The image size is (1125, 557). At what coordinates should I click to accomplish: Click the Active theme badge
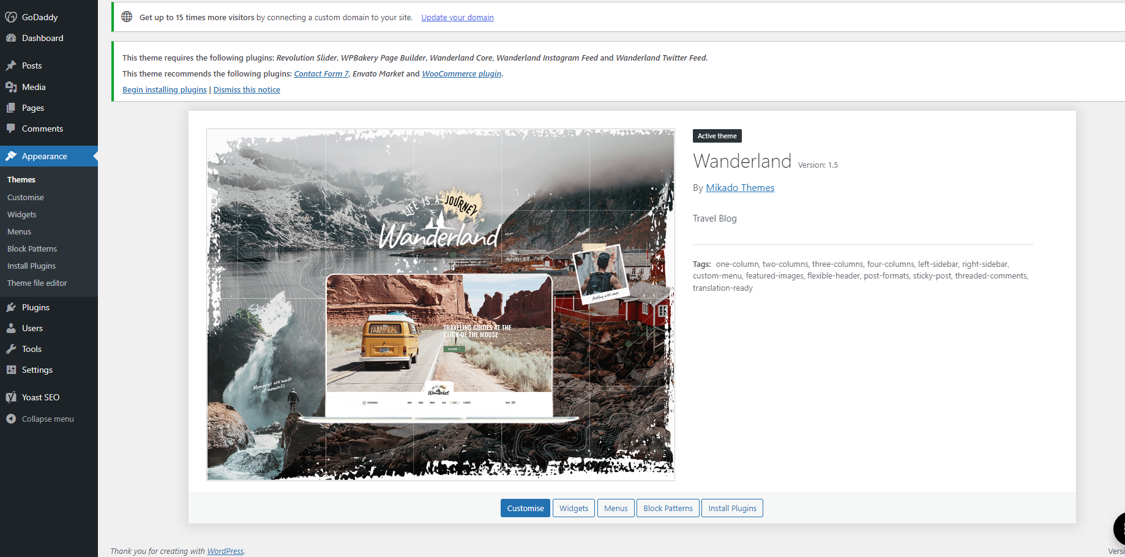click(717, 136)
